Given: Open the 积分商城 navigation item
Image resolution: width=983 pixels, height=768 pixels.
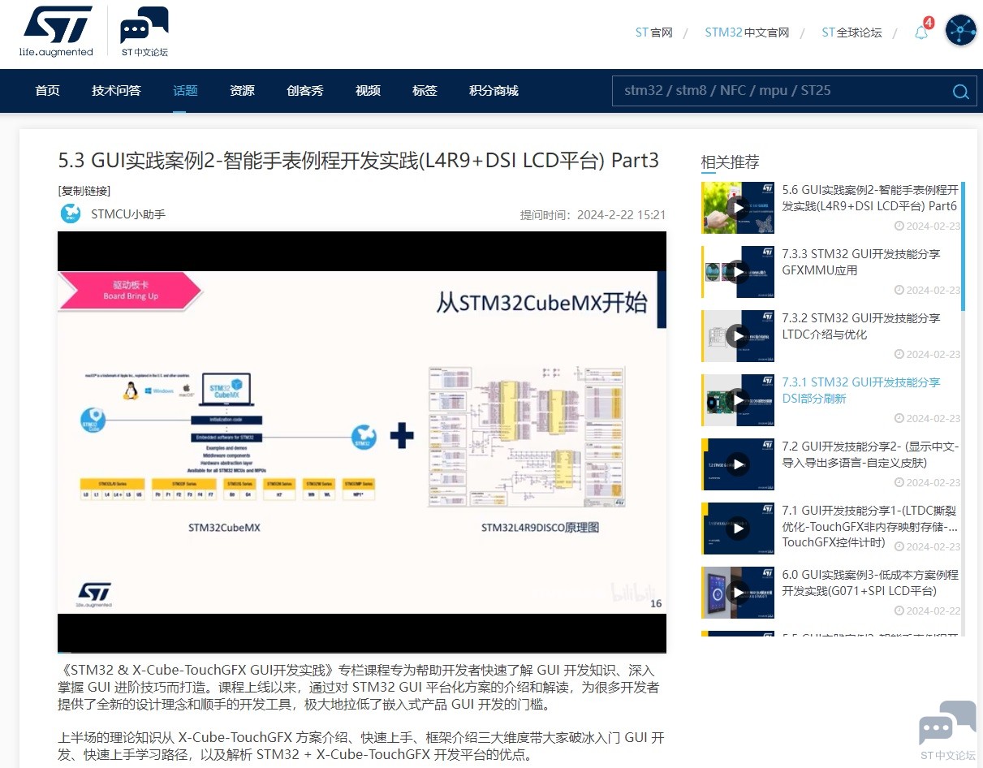Looking at the screenshot, I should point(494,90).
